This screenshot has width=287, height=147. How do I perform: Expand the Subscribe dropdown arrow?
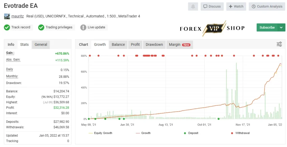[x=281, y=28]
